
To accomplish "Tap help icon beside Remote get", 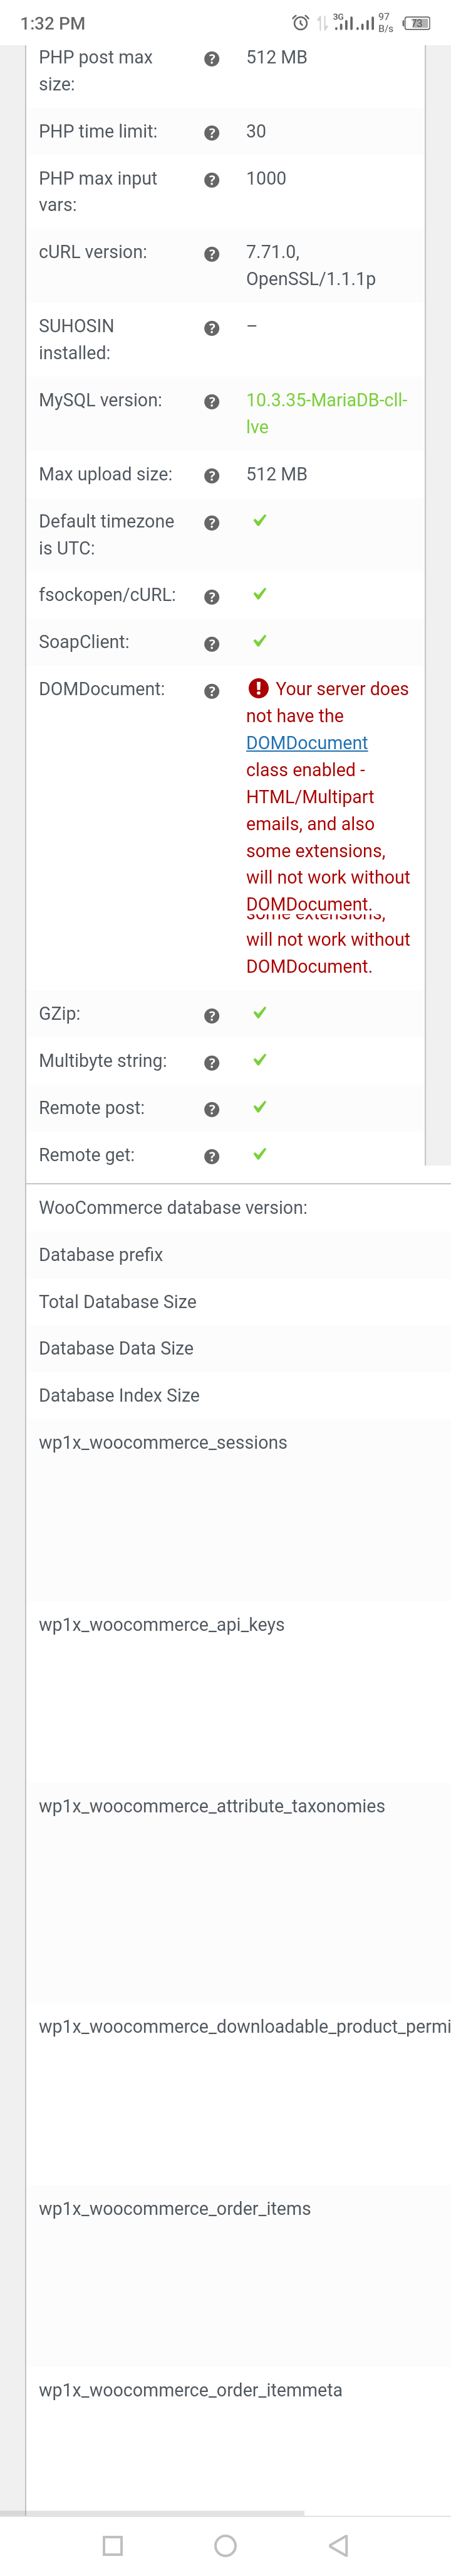I will [212, 1156].
